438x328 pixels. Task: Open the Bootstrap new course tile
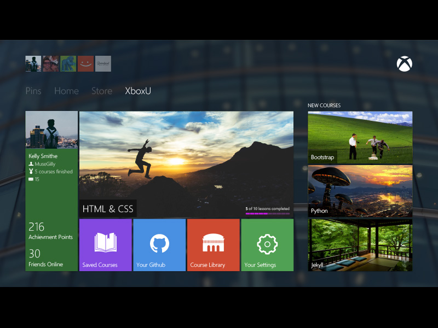(x=360, y=138)
